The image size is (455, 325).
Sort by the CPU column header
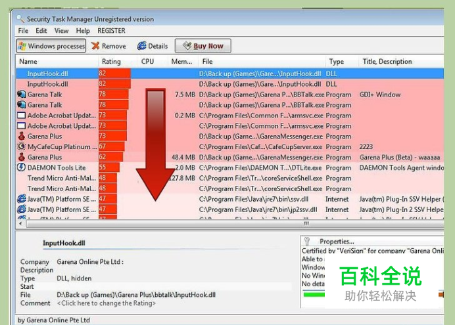(x=153, y=62)
